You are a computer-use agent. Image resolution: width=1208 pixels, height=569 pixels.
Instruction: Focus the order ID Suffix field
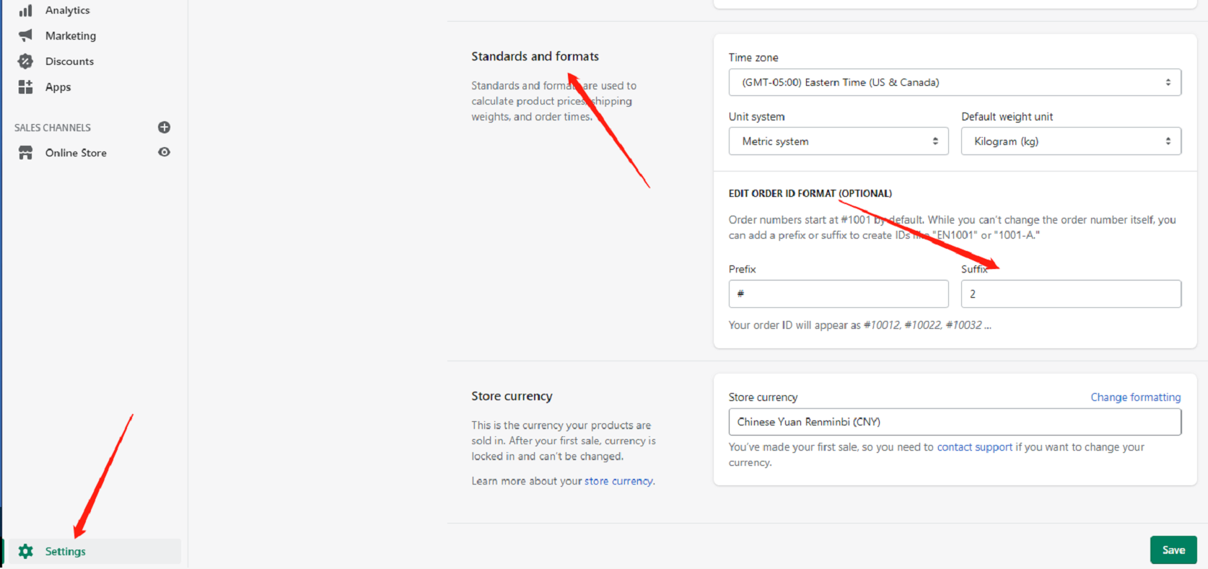click(1070, 294)
